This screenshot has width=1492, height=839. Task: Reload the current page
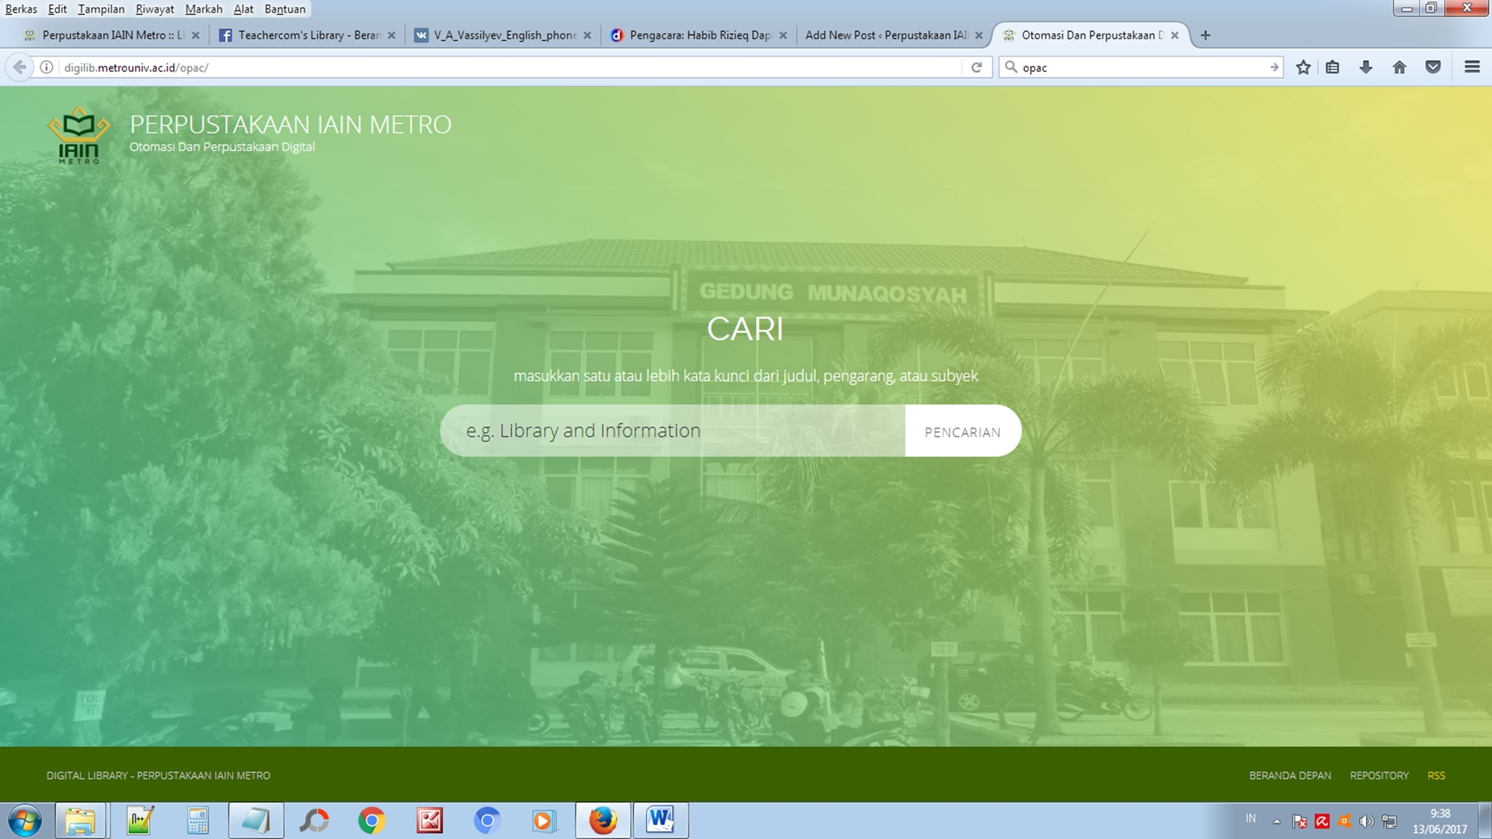coord(977,67)
